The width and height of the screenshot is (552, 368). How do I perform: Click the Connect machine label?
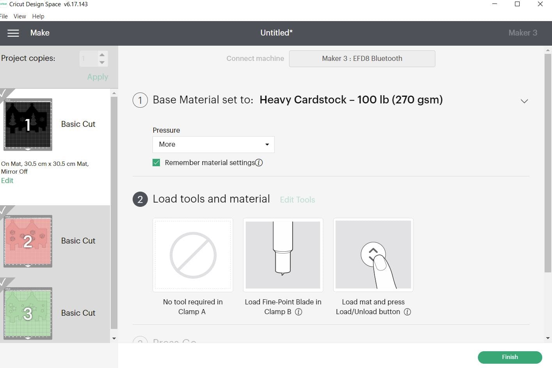click(x=255, y=59)
